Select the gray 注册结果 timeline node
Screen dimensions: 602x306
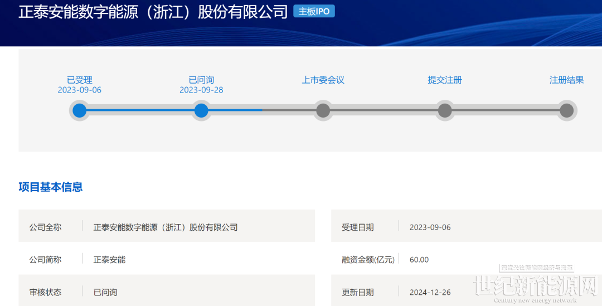pyautogui.click(x=566, y=110)
